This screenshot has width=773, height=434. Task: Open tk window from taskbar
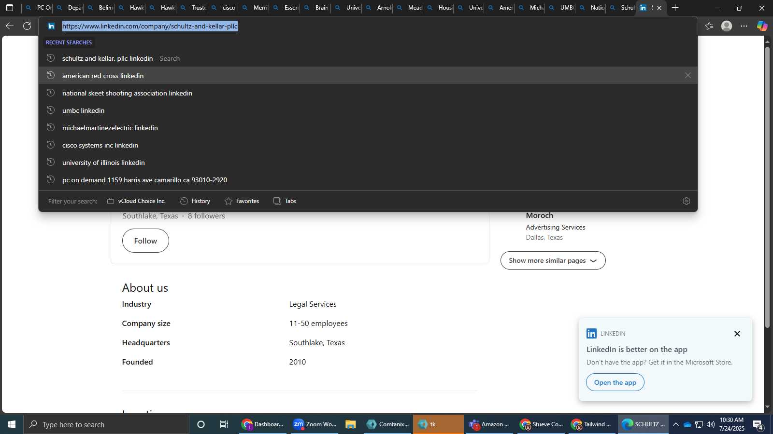click(x=438, y=424)
